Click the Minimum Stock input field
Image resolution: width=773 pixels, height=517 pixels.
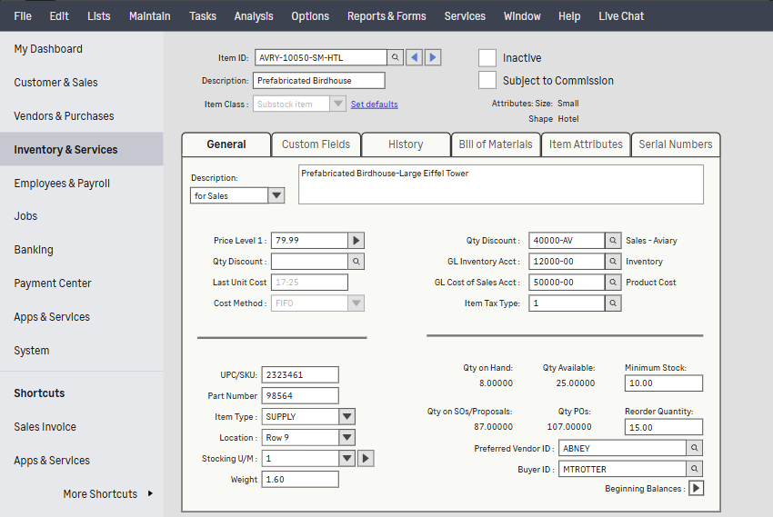[664, 383]
